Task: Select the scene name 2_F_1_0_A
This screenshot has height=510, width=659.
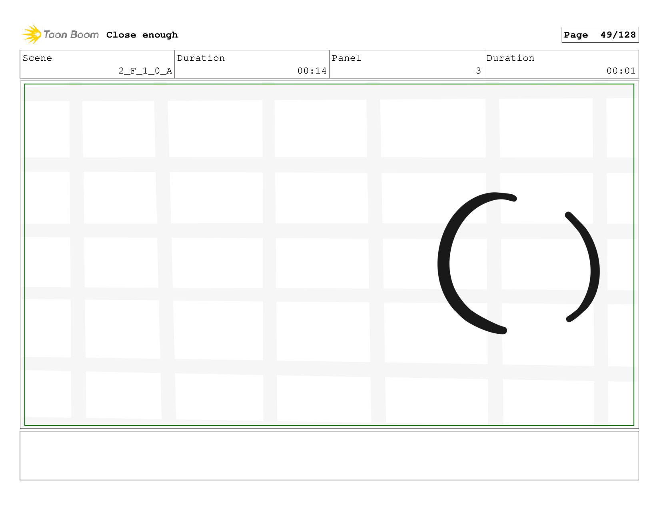Action: click(145, 71)
